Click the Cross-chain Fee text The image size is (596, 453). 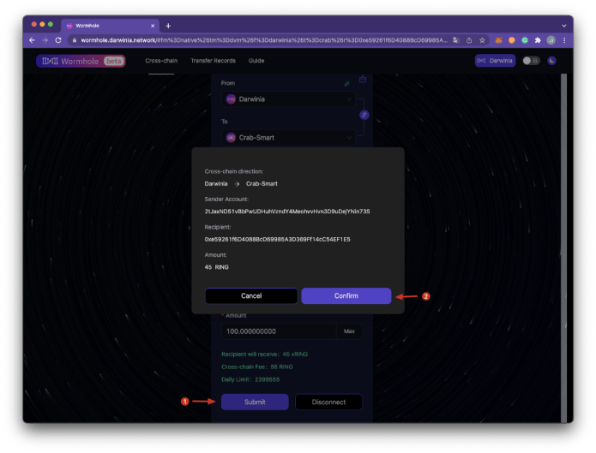[x=257, y=367]
